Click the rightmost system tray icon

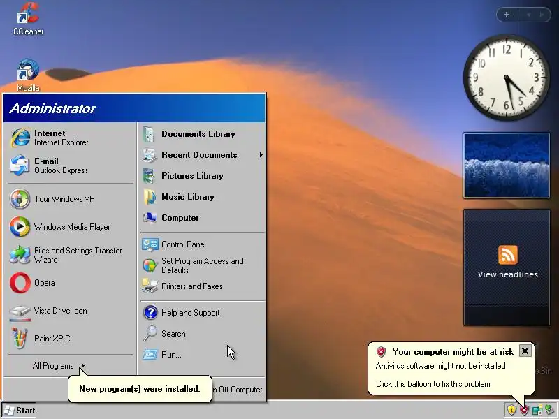(550, 410)
